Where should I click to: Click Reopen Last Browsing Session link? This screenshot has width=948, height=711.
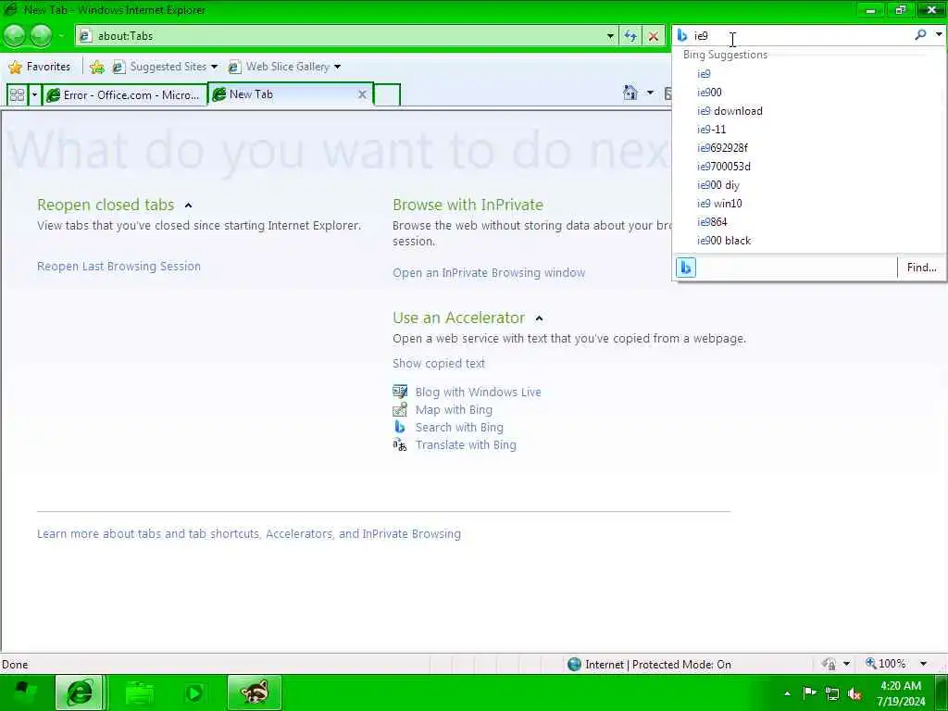[x=118, y=266]
